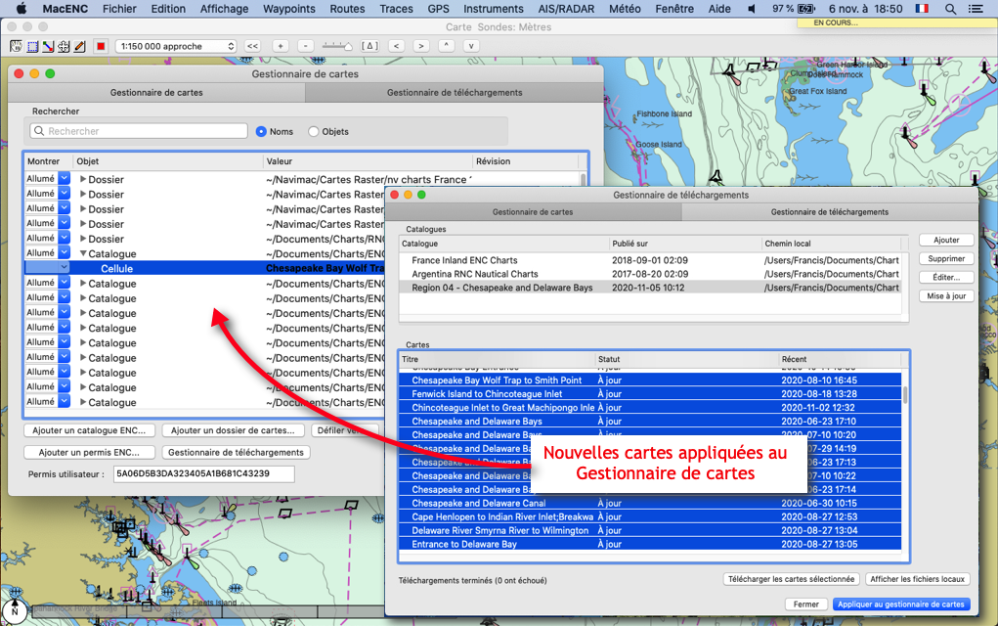
Task: Click Ajouter un dossier de cartes button
Action: pyautogui.click(x=233, y=430)
